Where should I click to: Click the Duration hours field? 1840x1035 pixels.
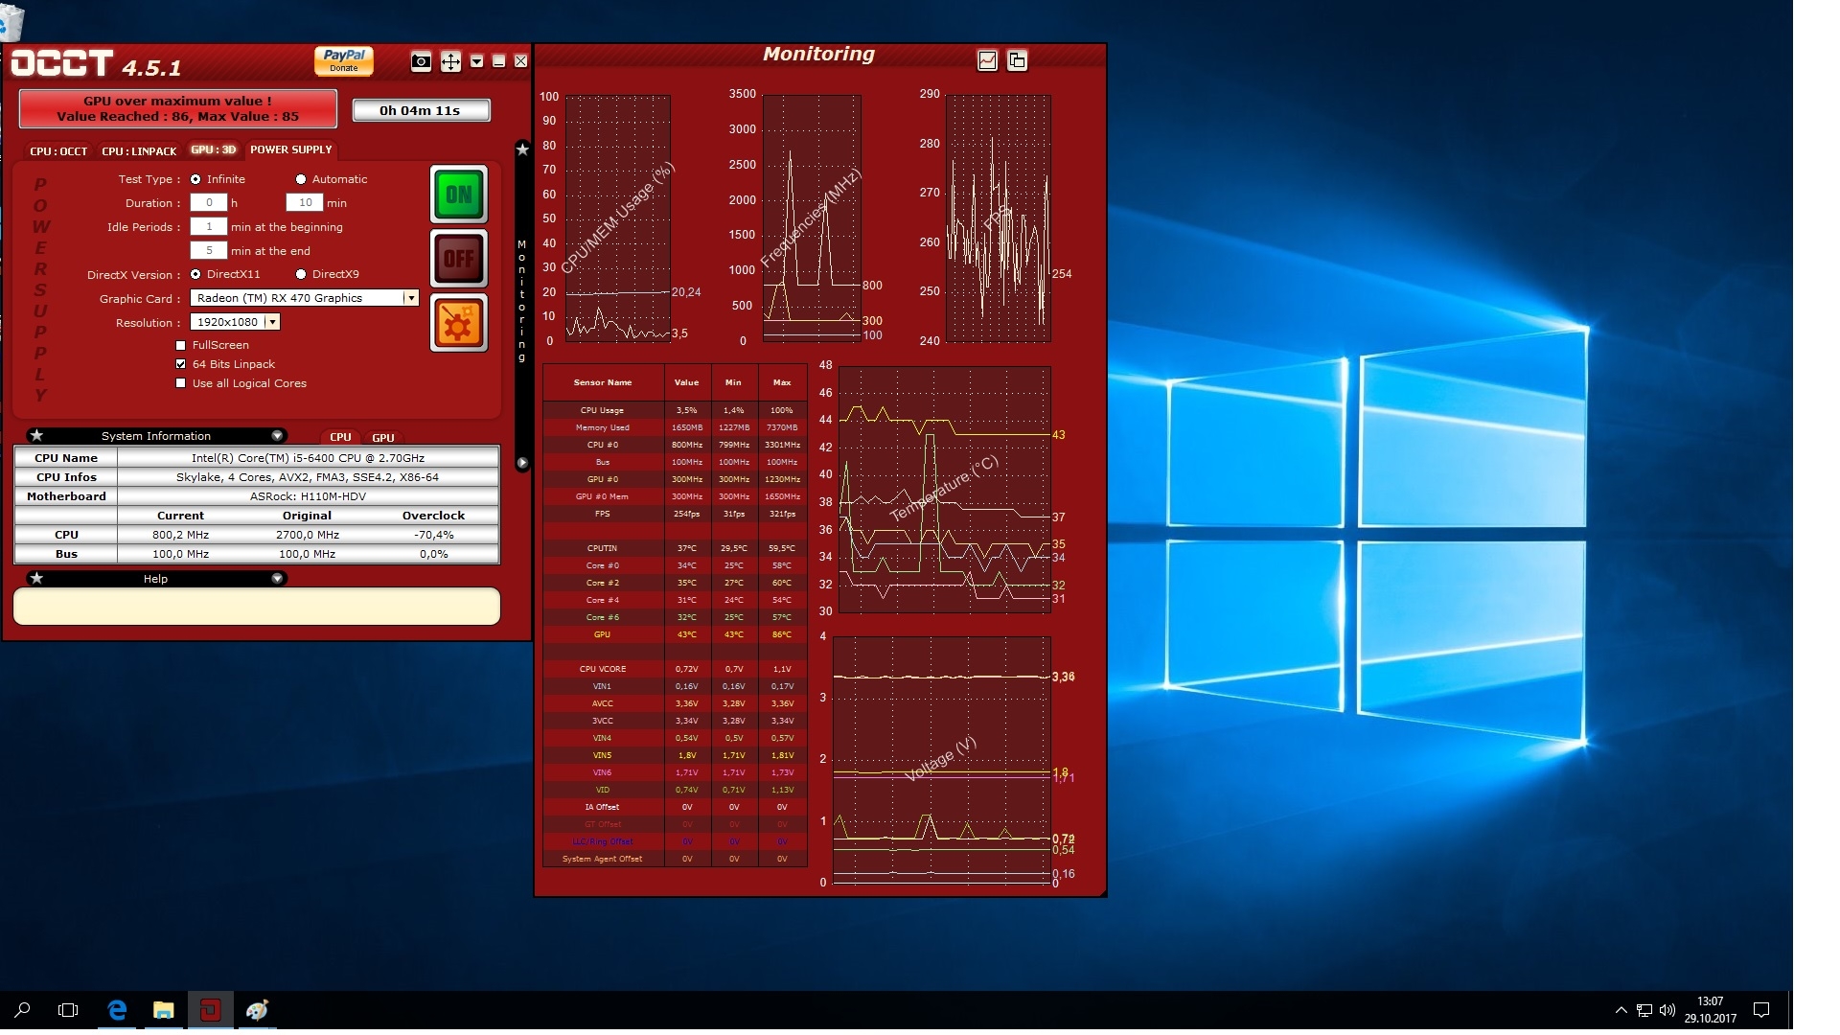tap(209, 202)
